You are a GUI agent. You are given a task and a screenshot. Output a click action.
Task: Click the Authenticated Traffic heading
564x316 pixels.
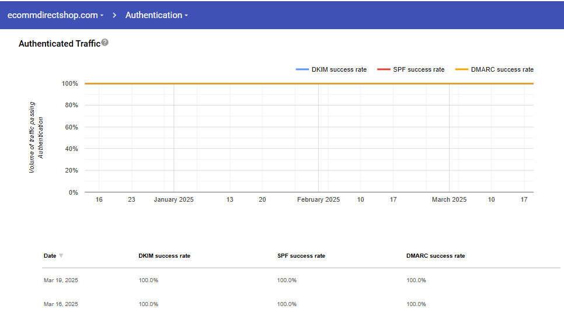pos(59,44)
